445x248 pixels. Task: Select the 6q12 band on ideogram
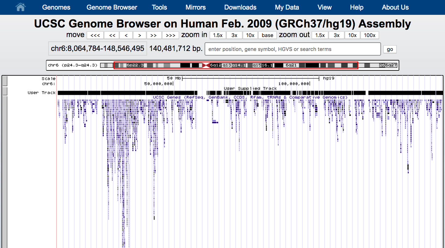coord(216,65)
